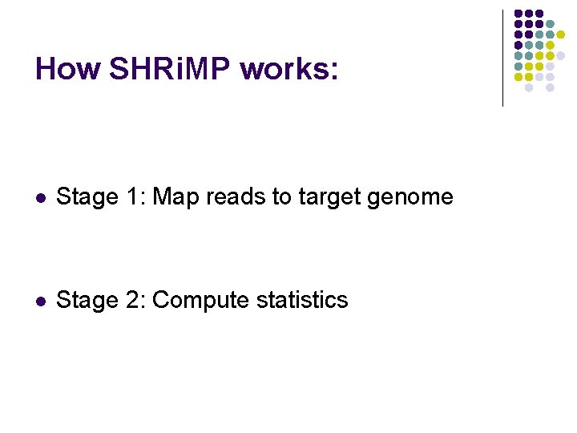Click the bottom-right lavender dot of the grid
Image resolution: width=577 pixels, height=433 pixels.
[550, 87]
